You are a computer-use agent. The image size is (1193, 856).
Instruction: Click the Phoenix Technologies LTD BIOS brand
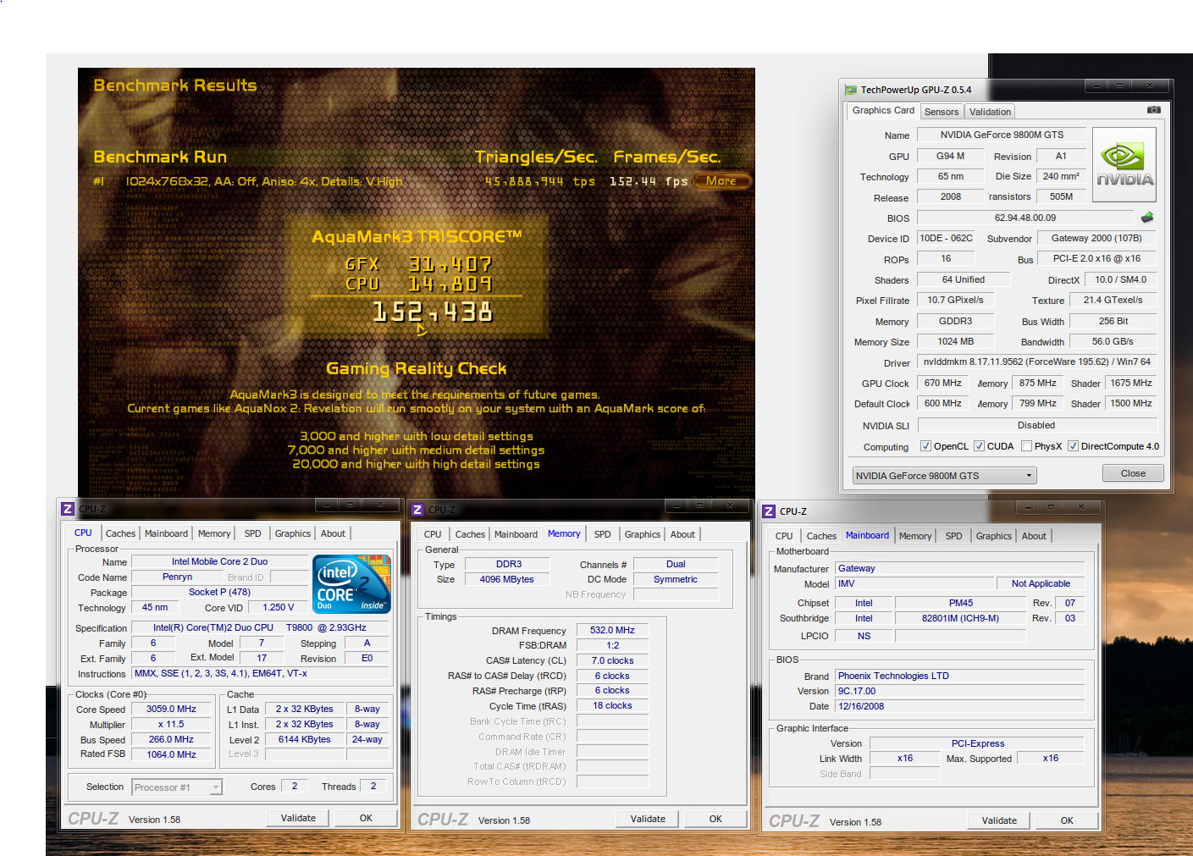[x=960, y=676]
